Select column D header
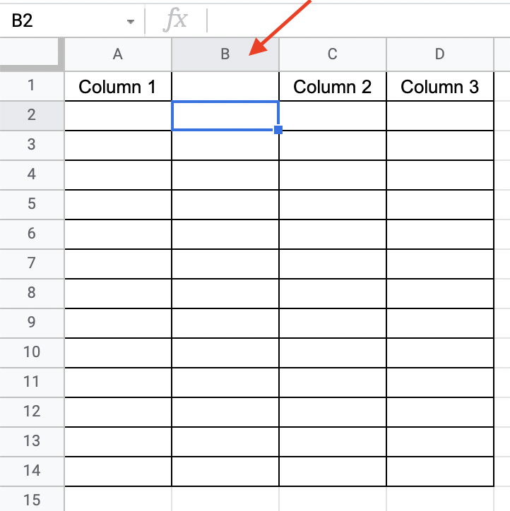Screen dimensions: 510x511 pyautogui.click(x=440, y=54)
